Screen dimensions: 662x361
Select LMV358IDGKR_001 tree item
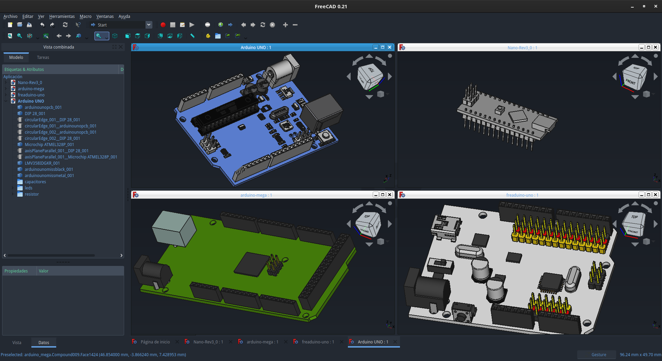(42, 163)
